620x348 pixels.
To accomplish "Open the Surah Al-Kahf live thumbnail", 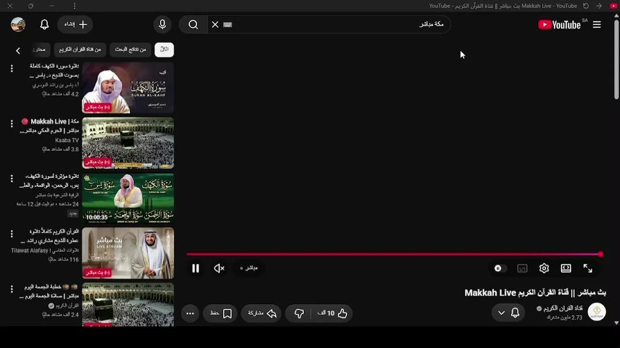I will [x=128, y=88].
